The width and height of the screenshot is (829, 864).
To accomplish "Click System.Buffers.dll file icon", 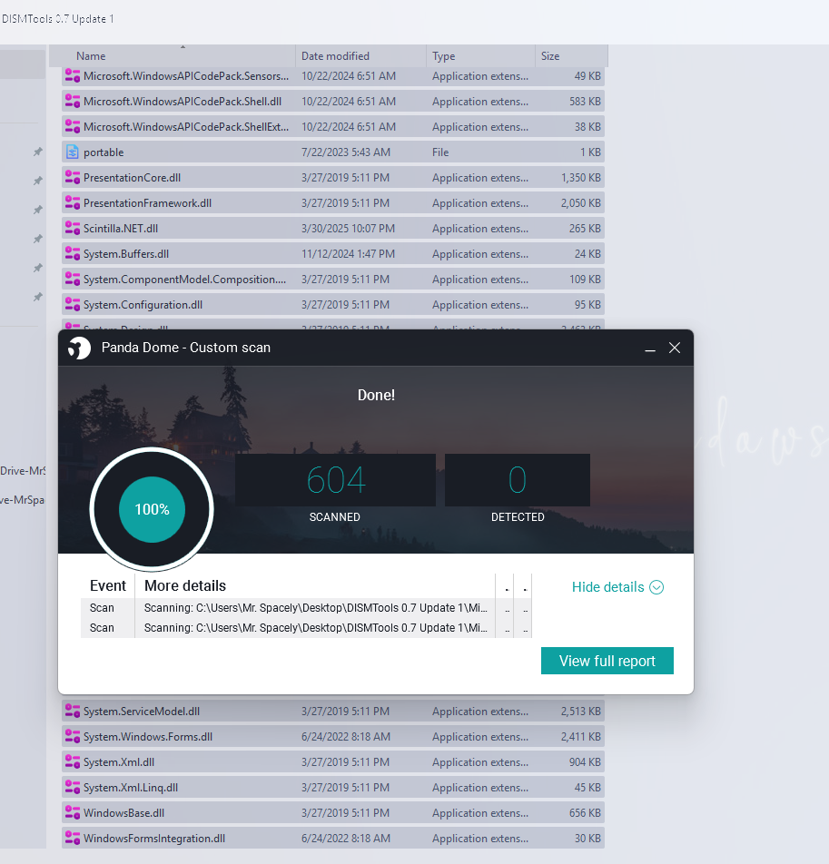I will (x=73, y=253).
